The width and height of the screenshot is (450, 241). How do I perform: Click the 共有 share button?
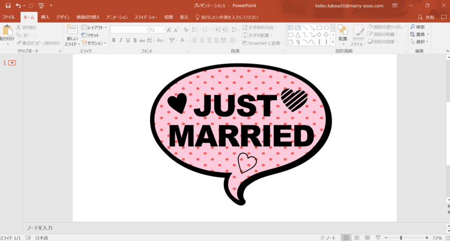[426, 17]
